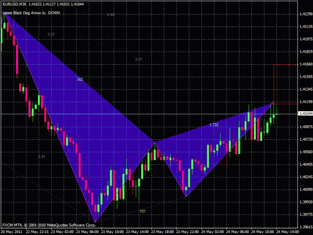This screenshot has width=313, height=235.
Task: Click the 1.39930 price scale value
Action: pos(306,202)
